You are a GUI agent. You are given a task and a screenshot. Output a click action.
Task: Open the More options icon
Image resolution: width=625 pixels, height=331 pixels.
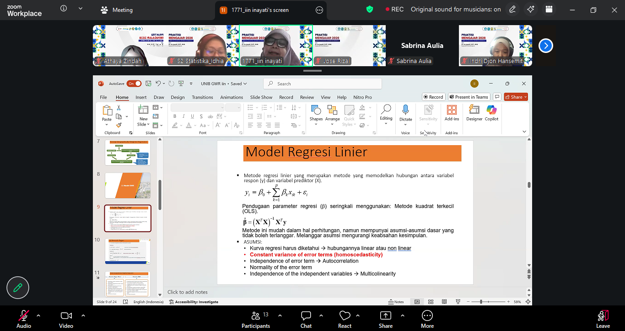tap(427, 318)
